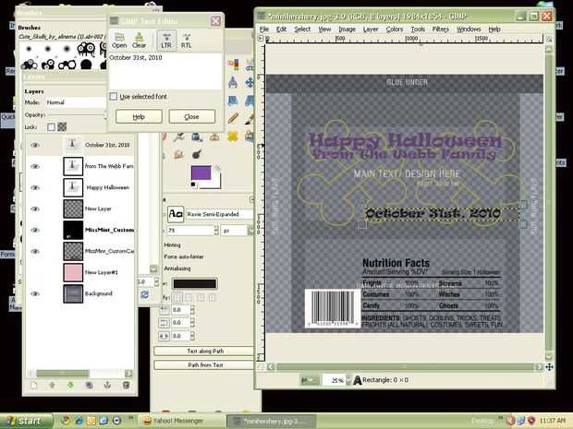Select the Dodge/Burn tool (black ball icon)
The width and height of the screenshot is (573, 429).
[196, 154]
